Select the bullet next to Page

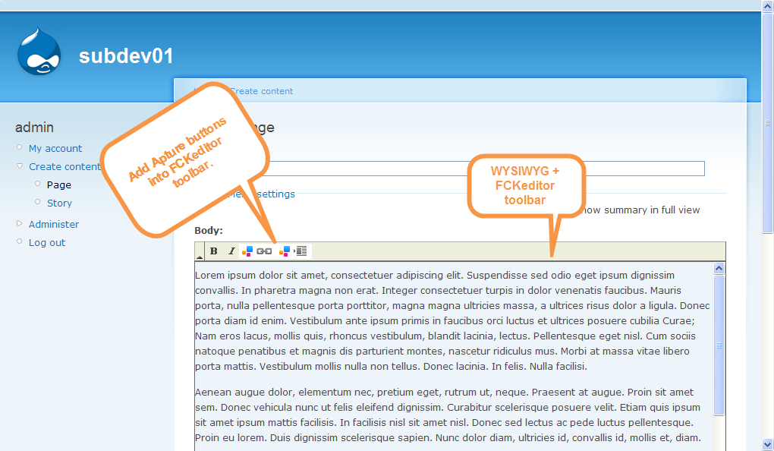tap(36, 184)
